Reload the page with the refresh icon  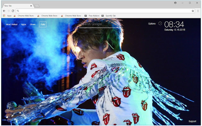[x=13, y=11]
